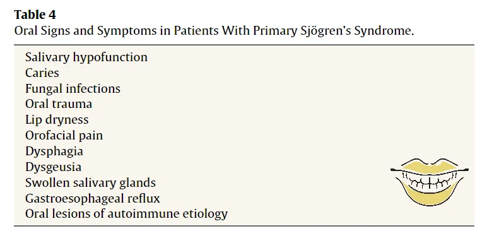Screen dimensions: 487x243
Task: Click the table caption about Primary Sjögren's Syndrome
Action: (x=214, y=30)
